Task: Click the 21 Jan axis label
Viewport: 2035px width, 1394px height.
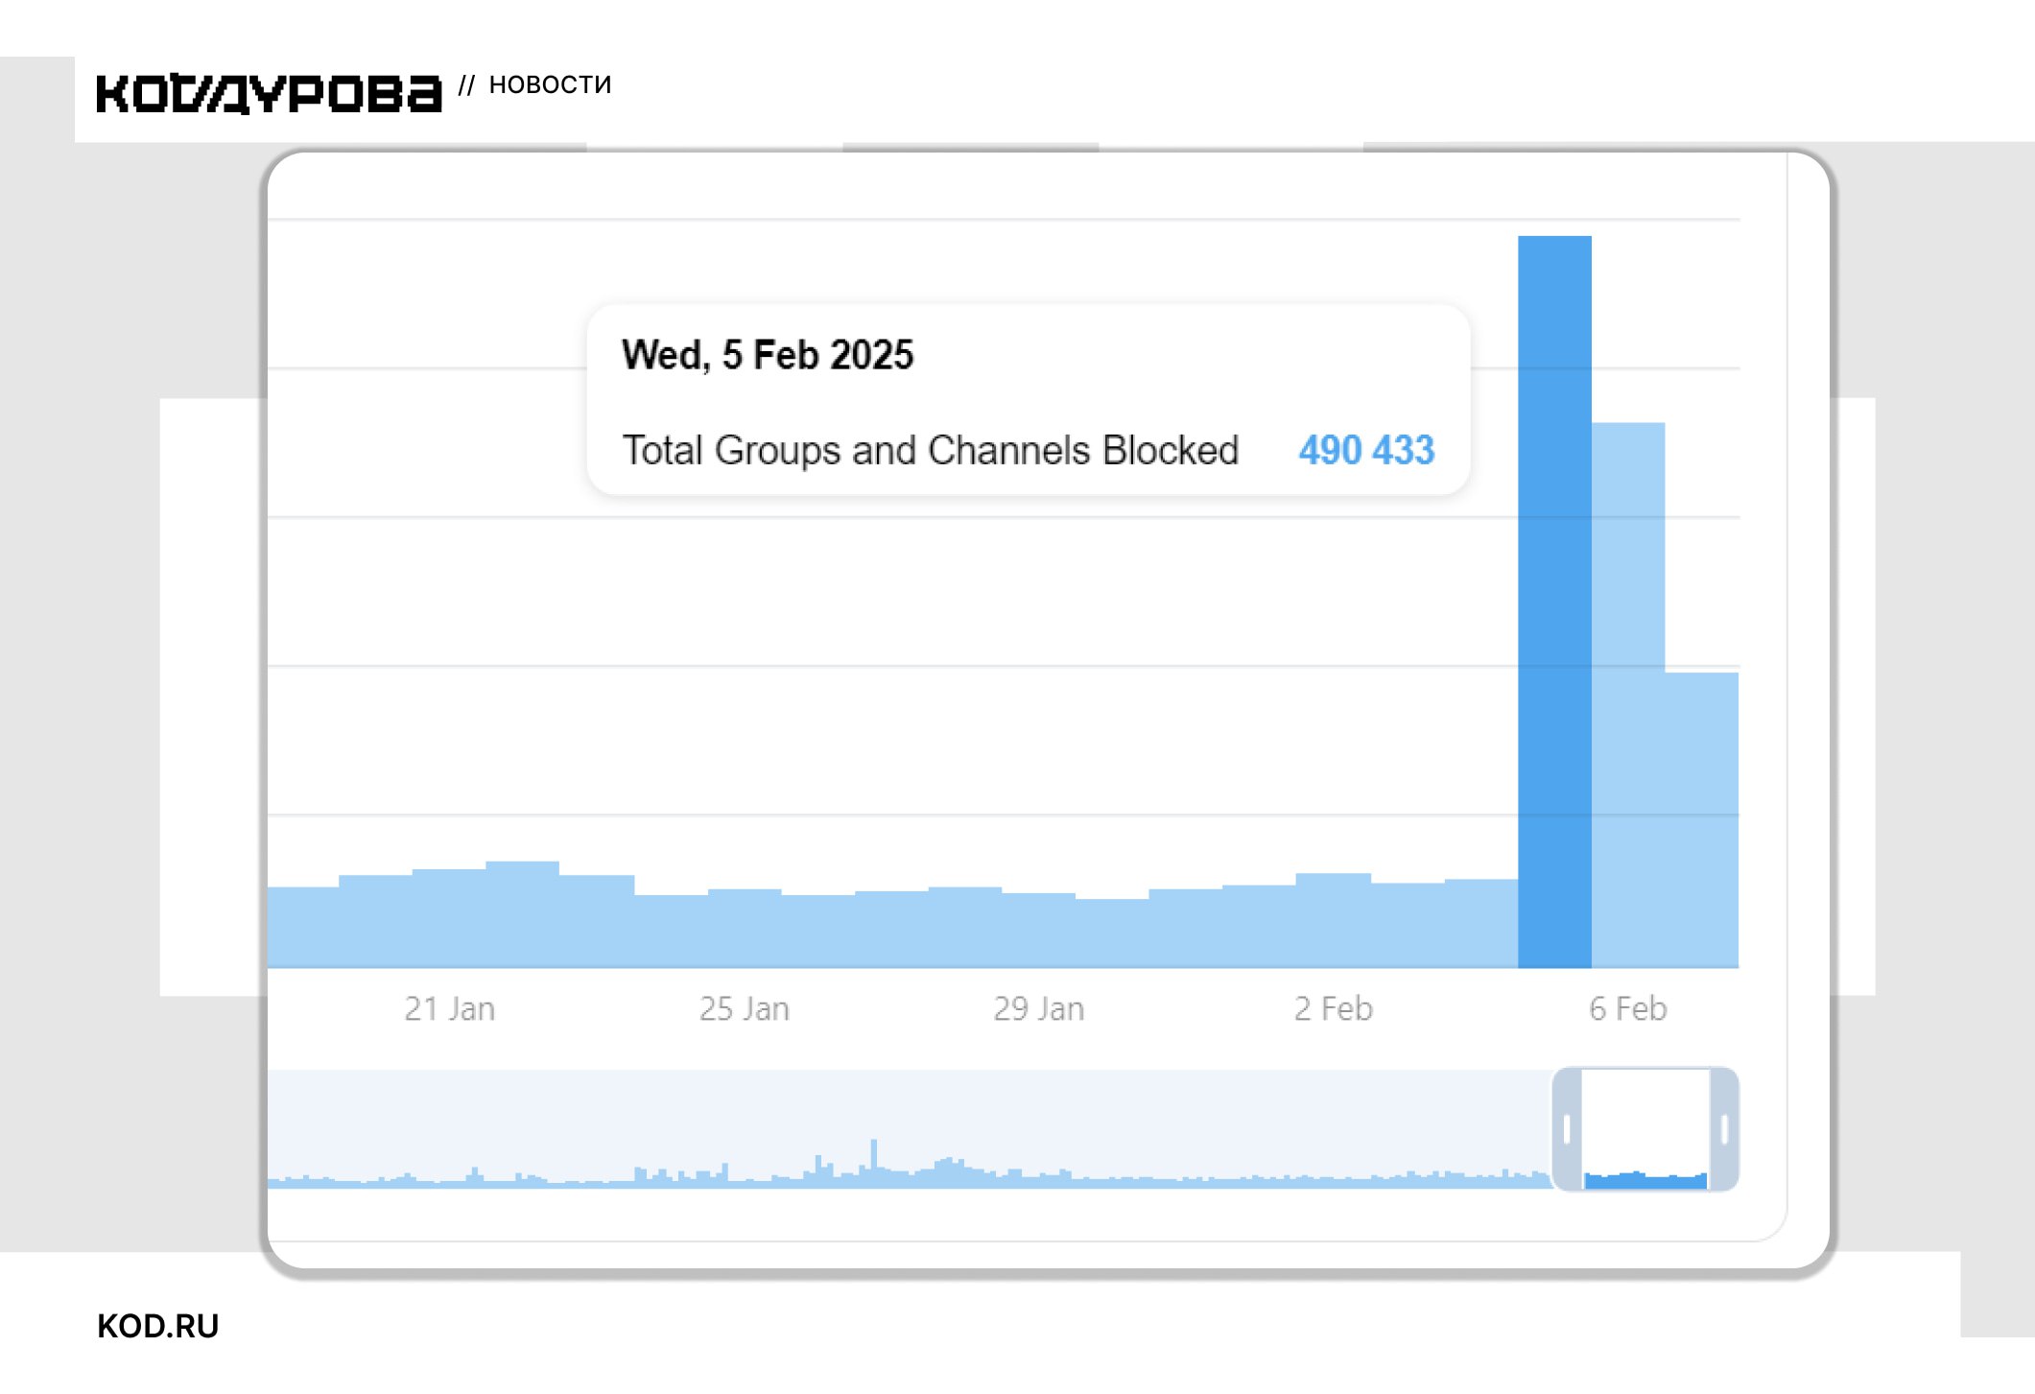Action: [x=449, y=1008]
